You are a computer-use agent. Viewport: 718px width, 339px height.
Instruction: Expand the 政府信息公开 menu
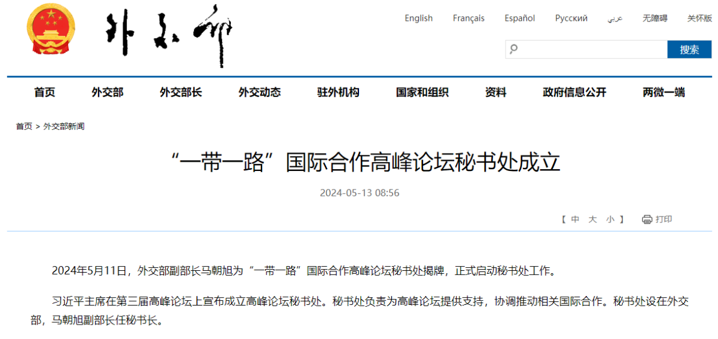click(574, 92)
